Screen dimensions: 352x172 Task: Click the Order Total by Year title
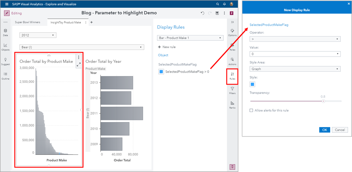pos(104,61)
